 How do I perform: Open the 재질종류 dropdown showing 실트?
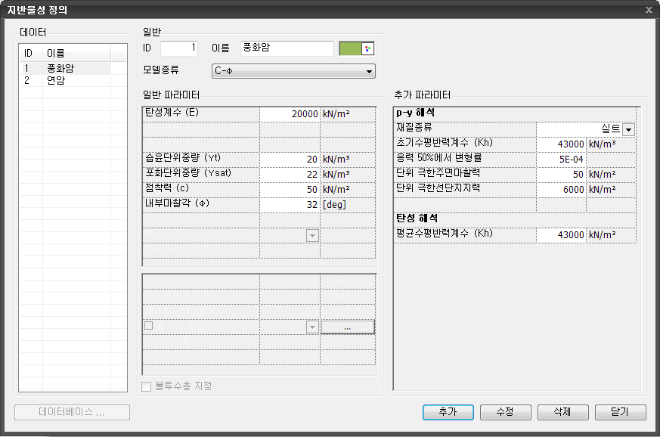point(628,129)
